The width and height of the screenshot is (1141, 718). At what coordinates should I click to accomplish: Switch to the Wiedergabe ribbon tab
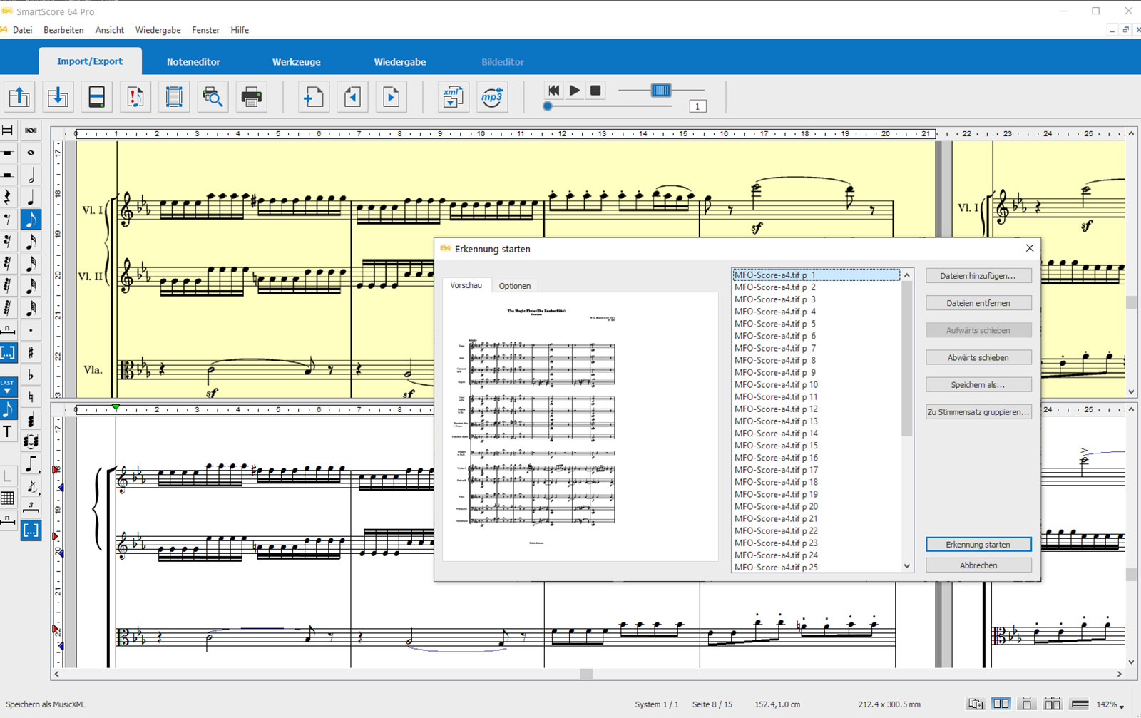(400, 62)
